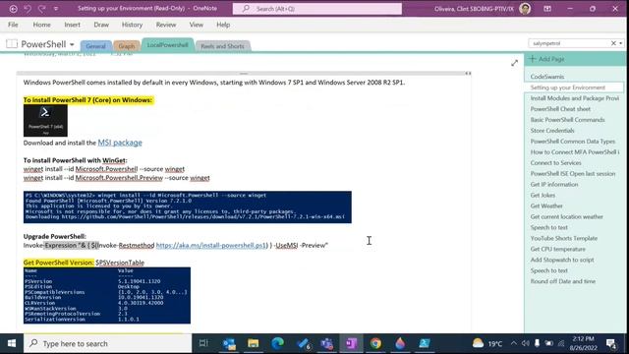Click the Back arrow in the title bar

coord(13,9)
